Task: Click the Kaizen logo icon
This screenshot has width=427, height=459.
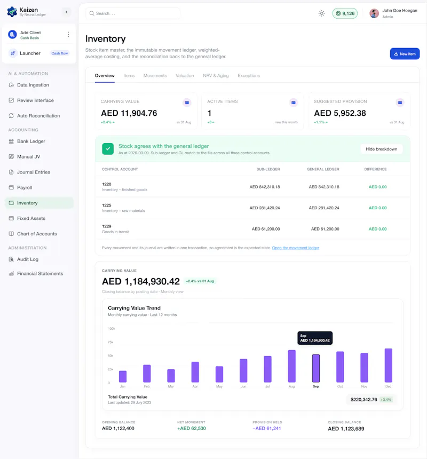Action: coord(12,12)
